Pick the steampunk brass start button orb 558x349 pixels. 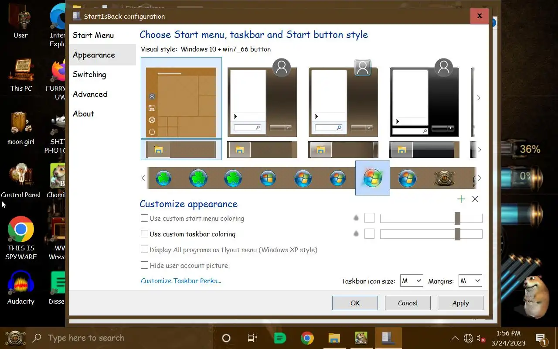click(x=444, y=178)
